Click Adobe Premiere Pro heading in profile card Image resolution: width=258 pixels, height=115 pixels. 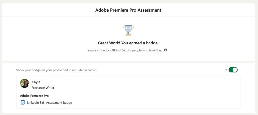tap(34, 96)
